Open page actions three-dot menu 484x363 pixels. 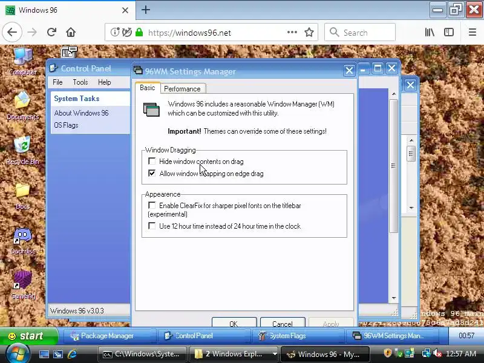coord(292,32)
